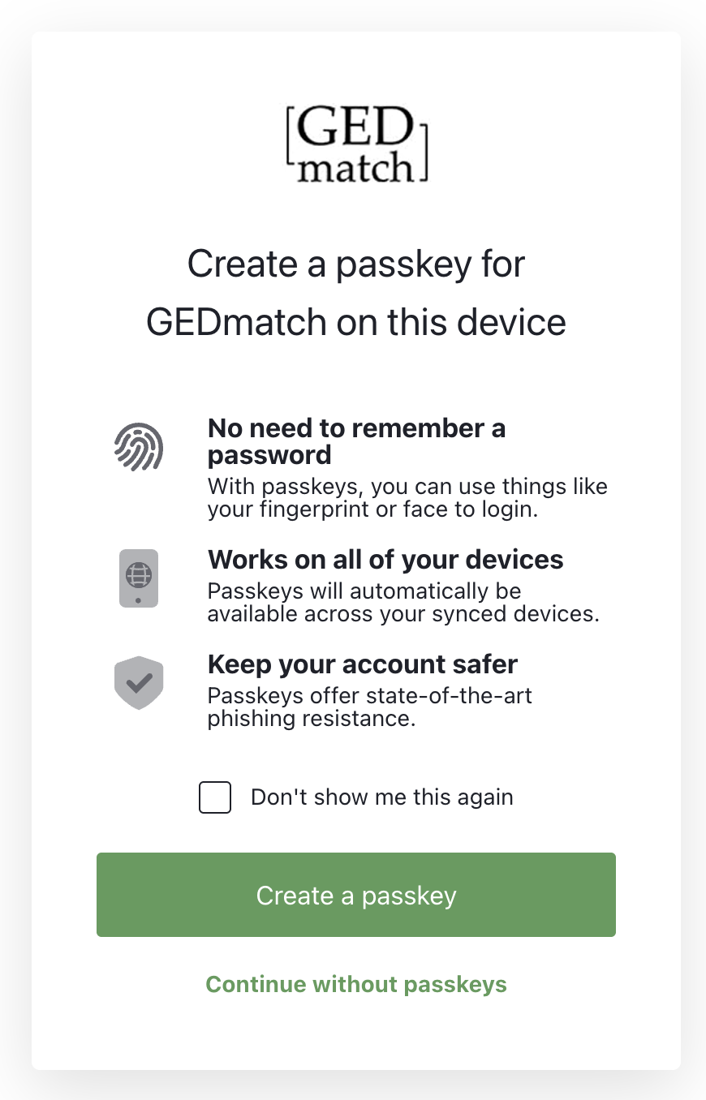
Task: Click the "Passkeys offer state-of-the-art" text line
Action: point(369,696)
